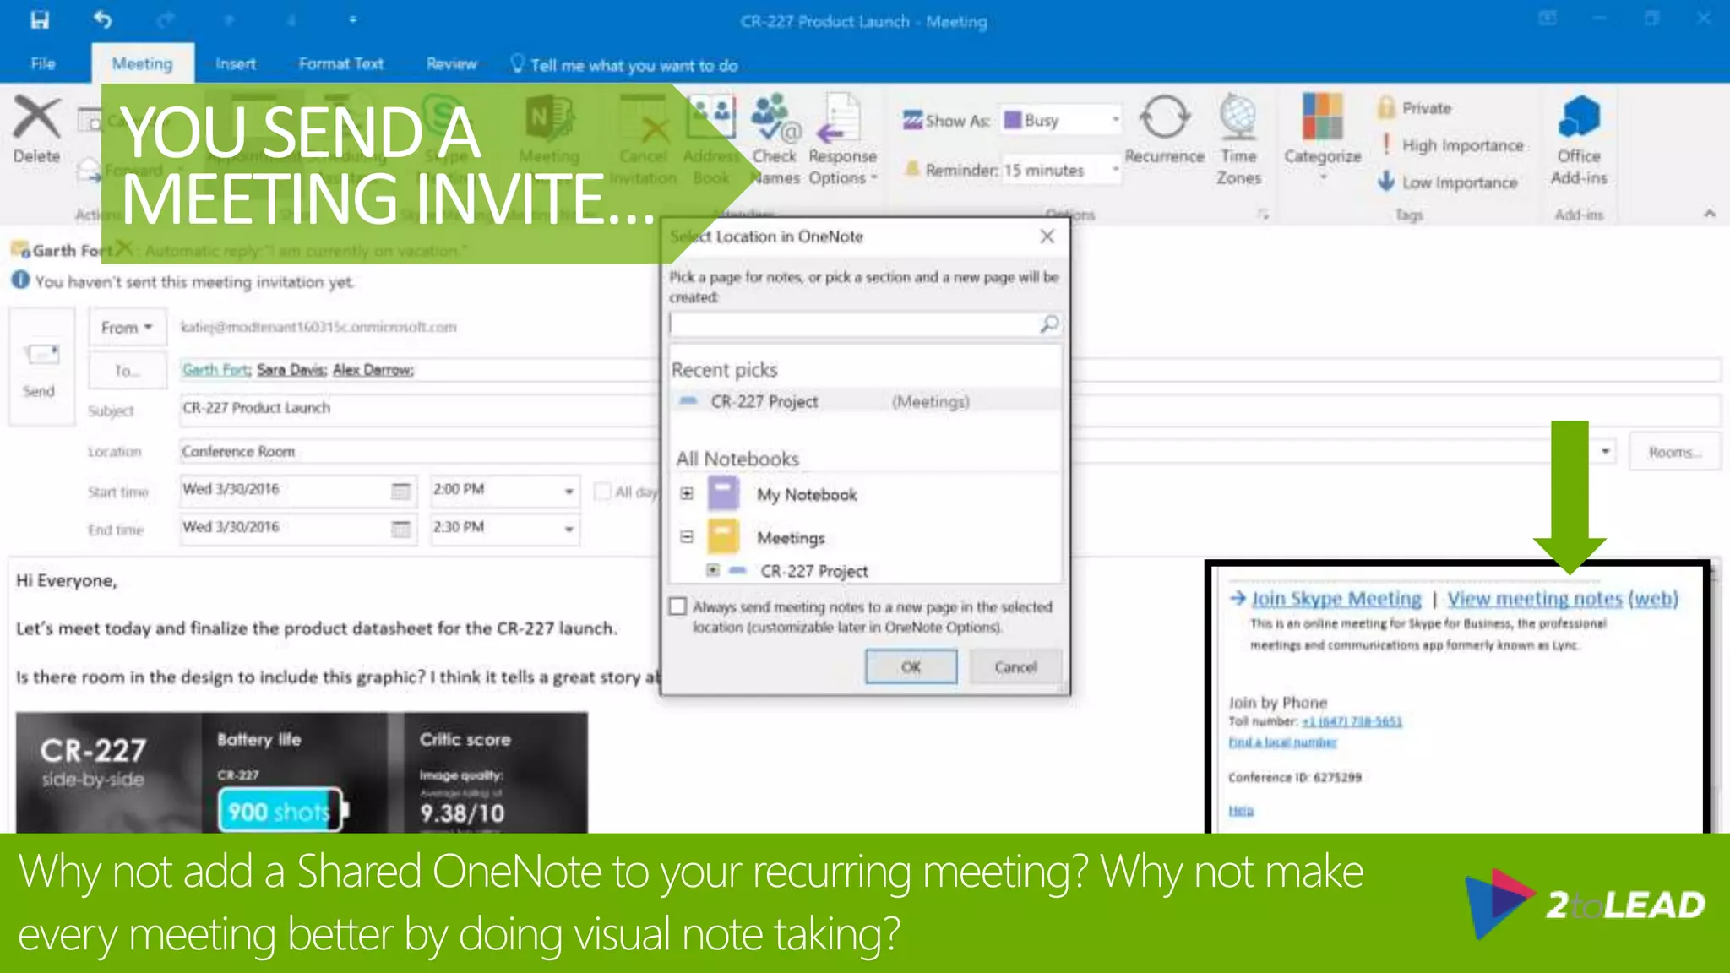
Task: Mark meeting as Private
Action: pos(1415,108)
